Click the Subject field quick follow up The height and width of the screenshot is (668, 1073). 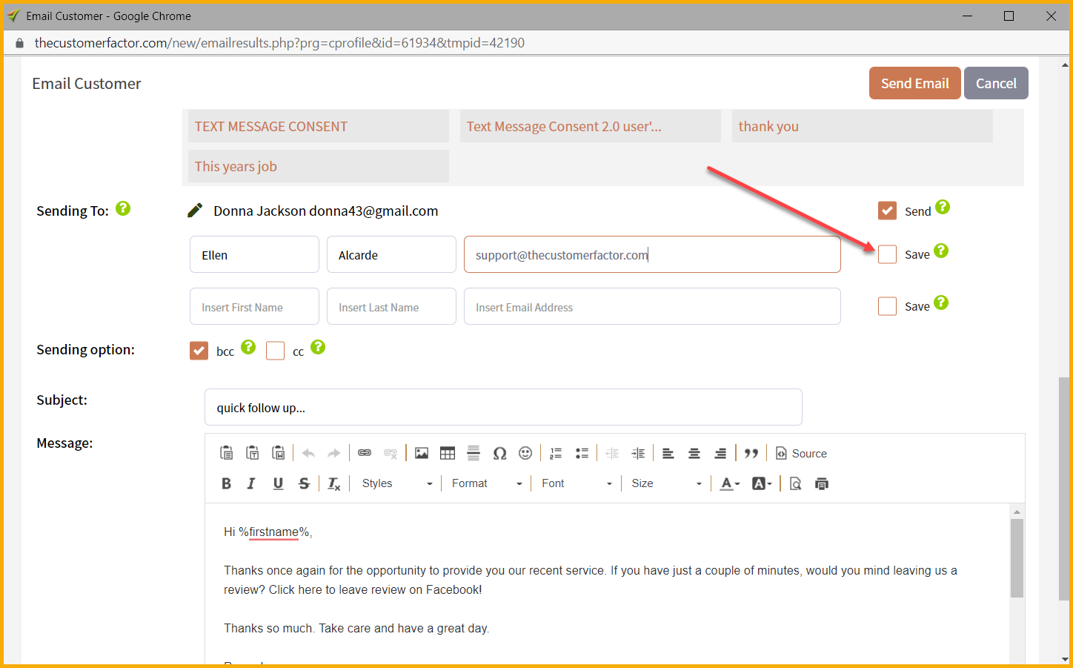coord(503,407)
